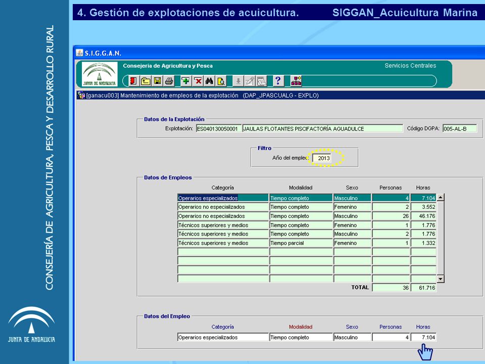The image size is (485, 364).
Task: Click the Tiempo parcial modalidad cell
Action: (x=301, y=243)
